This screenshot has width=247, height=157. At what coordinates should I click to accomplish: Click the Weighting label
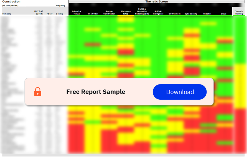(60, 6)
